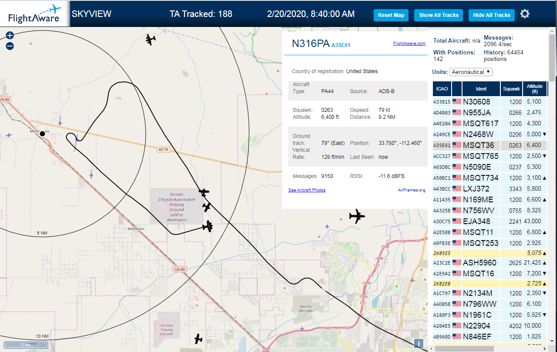The image size is (557, 352).
Task: Open the AirFrames.org link
Action: (412, 190)
